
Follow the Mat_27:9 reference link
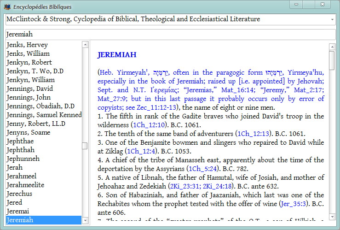(112, 99)
